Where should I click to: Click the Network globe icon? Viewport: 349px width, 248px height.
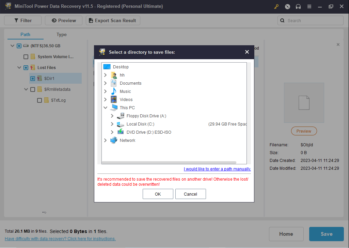point(114,140)
